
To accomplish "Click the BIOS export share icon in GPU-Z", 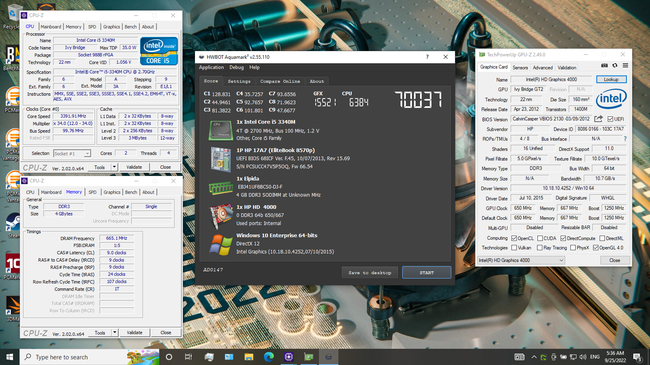I will (598, 119).
